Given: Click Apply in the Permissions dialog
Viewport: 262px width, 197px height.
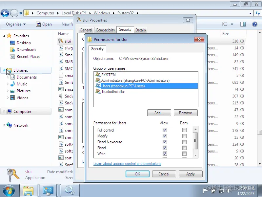Looking at the screenshot, I should (x=190, y=174).
